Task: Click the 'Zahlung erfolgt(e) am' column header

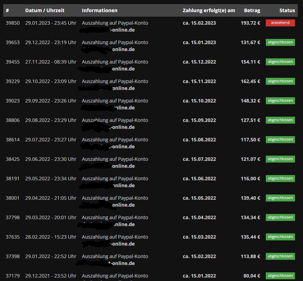Action: 209,10
